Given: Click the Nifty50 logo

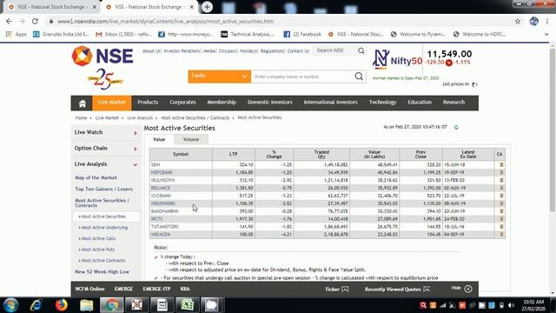Looking at the screenshot, I should pos(397,59).
